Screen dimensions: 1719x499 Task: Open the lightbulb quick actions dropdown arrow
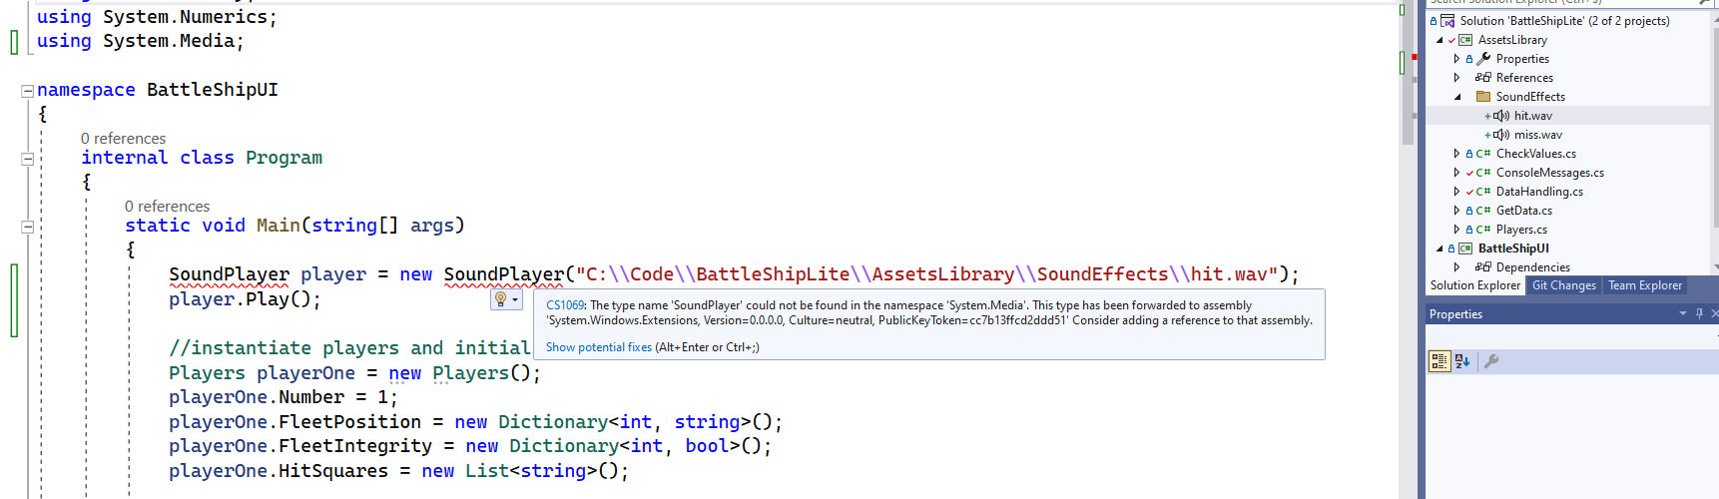(x=515, y=300)
